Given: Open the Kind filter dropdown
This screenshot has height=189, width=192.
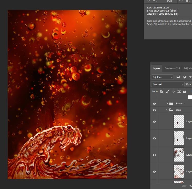Looking at the screenshot, I should (x=162, y=77).
